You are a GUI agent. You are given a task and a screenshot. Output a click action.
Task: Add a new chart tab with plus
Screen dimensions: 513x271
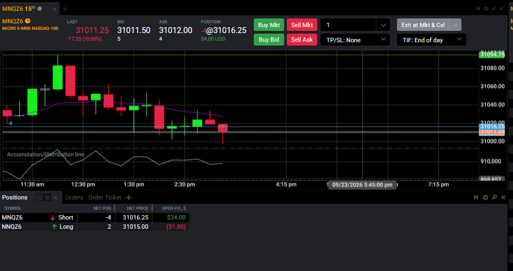[65, 9]
